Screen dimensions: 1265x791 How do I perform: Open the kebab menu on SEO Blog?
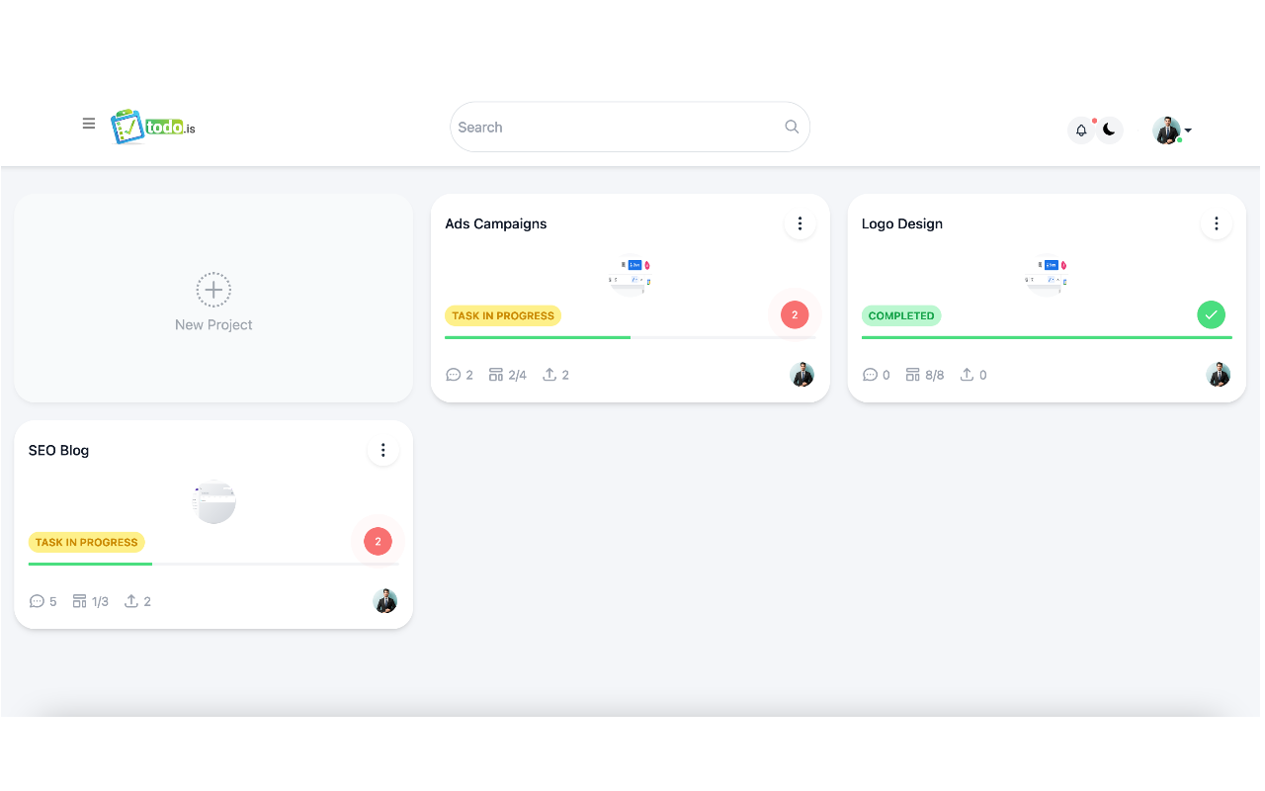click(x=382, y=450)
